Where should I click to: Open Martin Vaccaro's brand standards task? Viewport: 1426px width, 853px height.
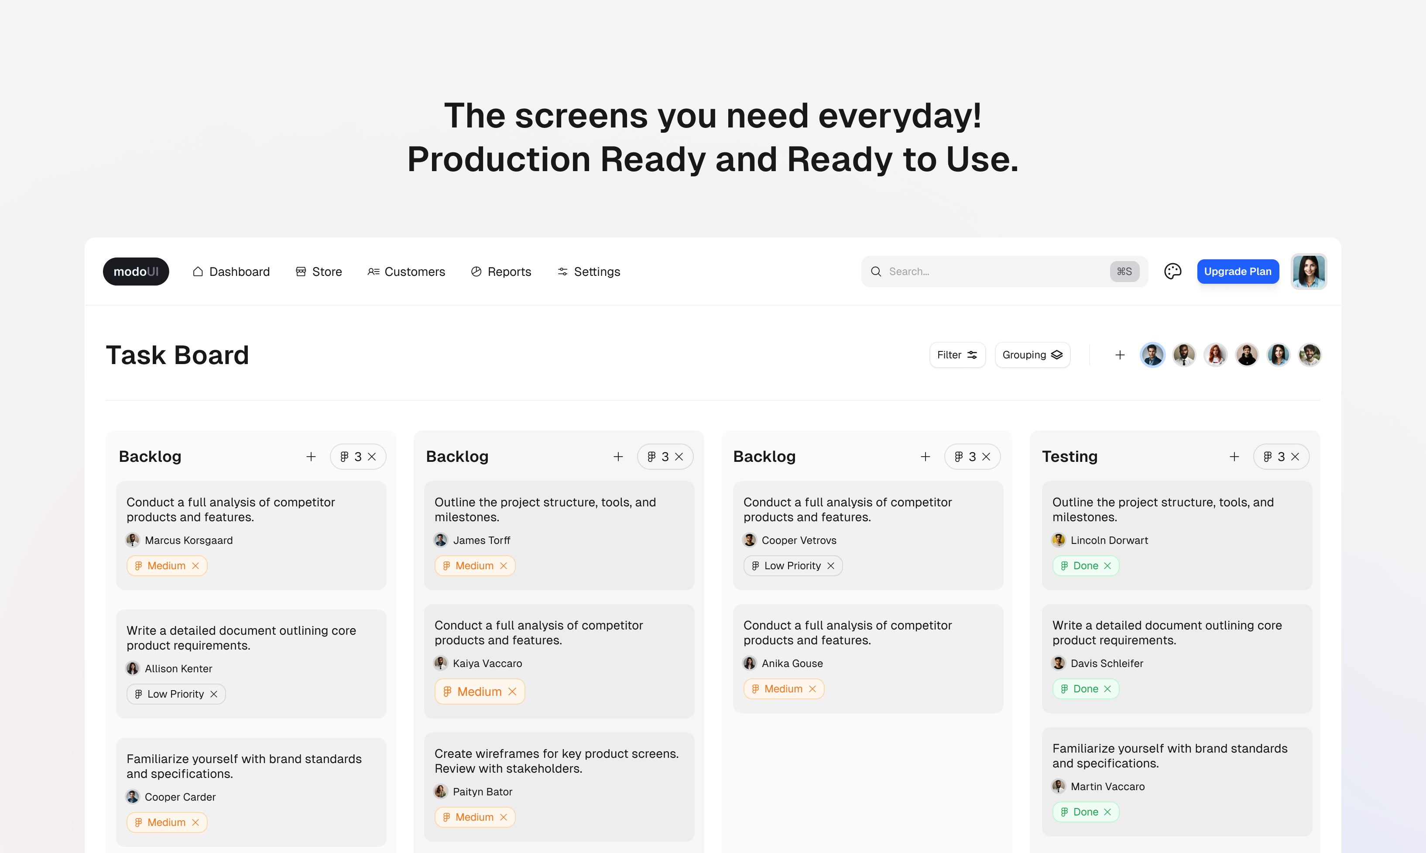coord(1177,782)
